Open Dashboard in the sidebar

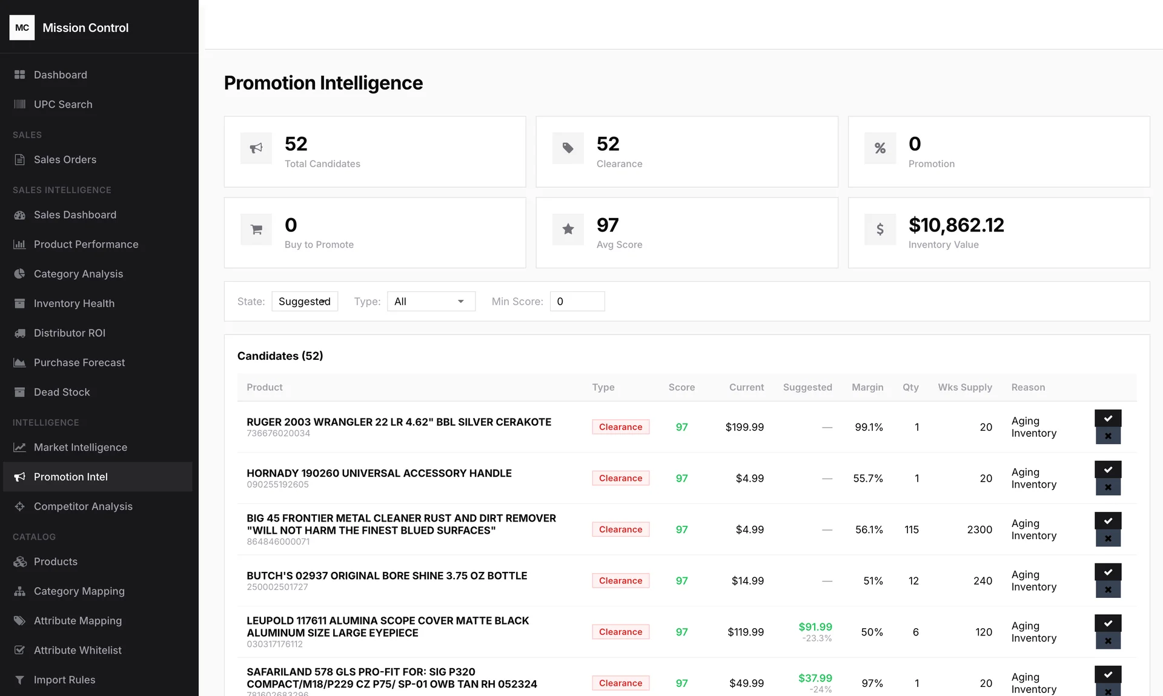click(x=98, y=75)
